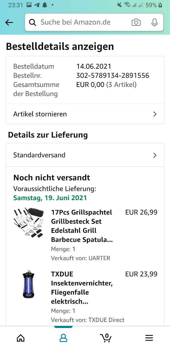Screen dimensions: 170x349
Task: Open 17Pcs Grillspachtel Grillbesteck product link
Action: (82, 226)
